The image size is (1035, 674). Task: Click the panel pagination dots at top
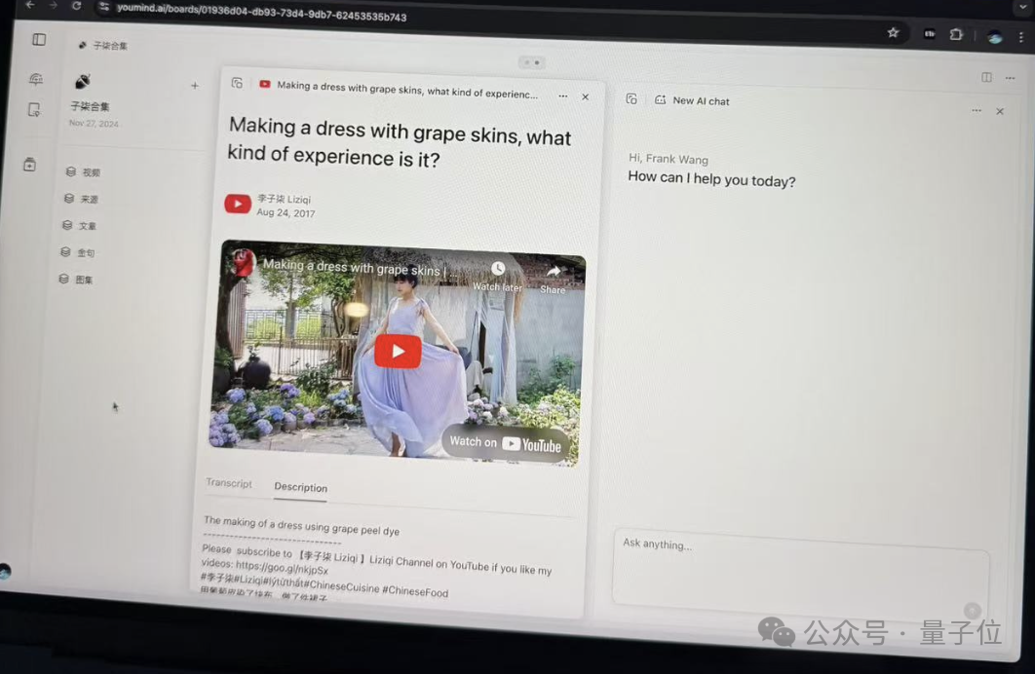coord(532,62)
